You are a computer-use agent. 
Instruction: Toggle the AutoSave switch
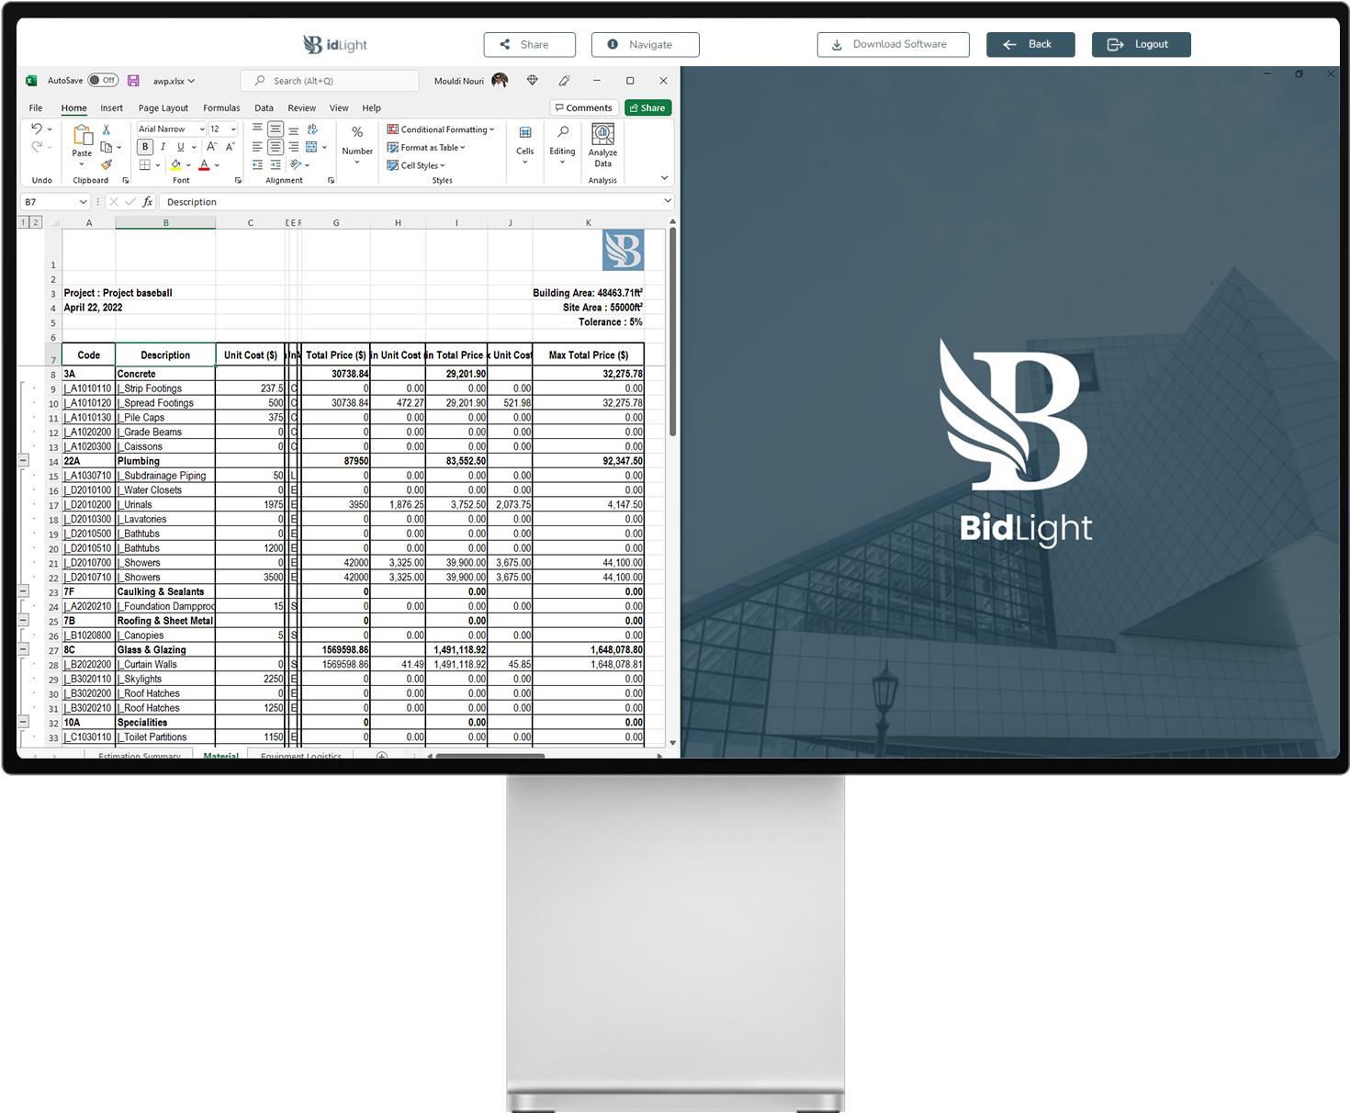pos(103,81)
